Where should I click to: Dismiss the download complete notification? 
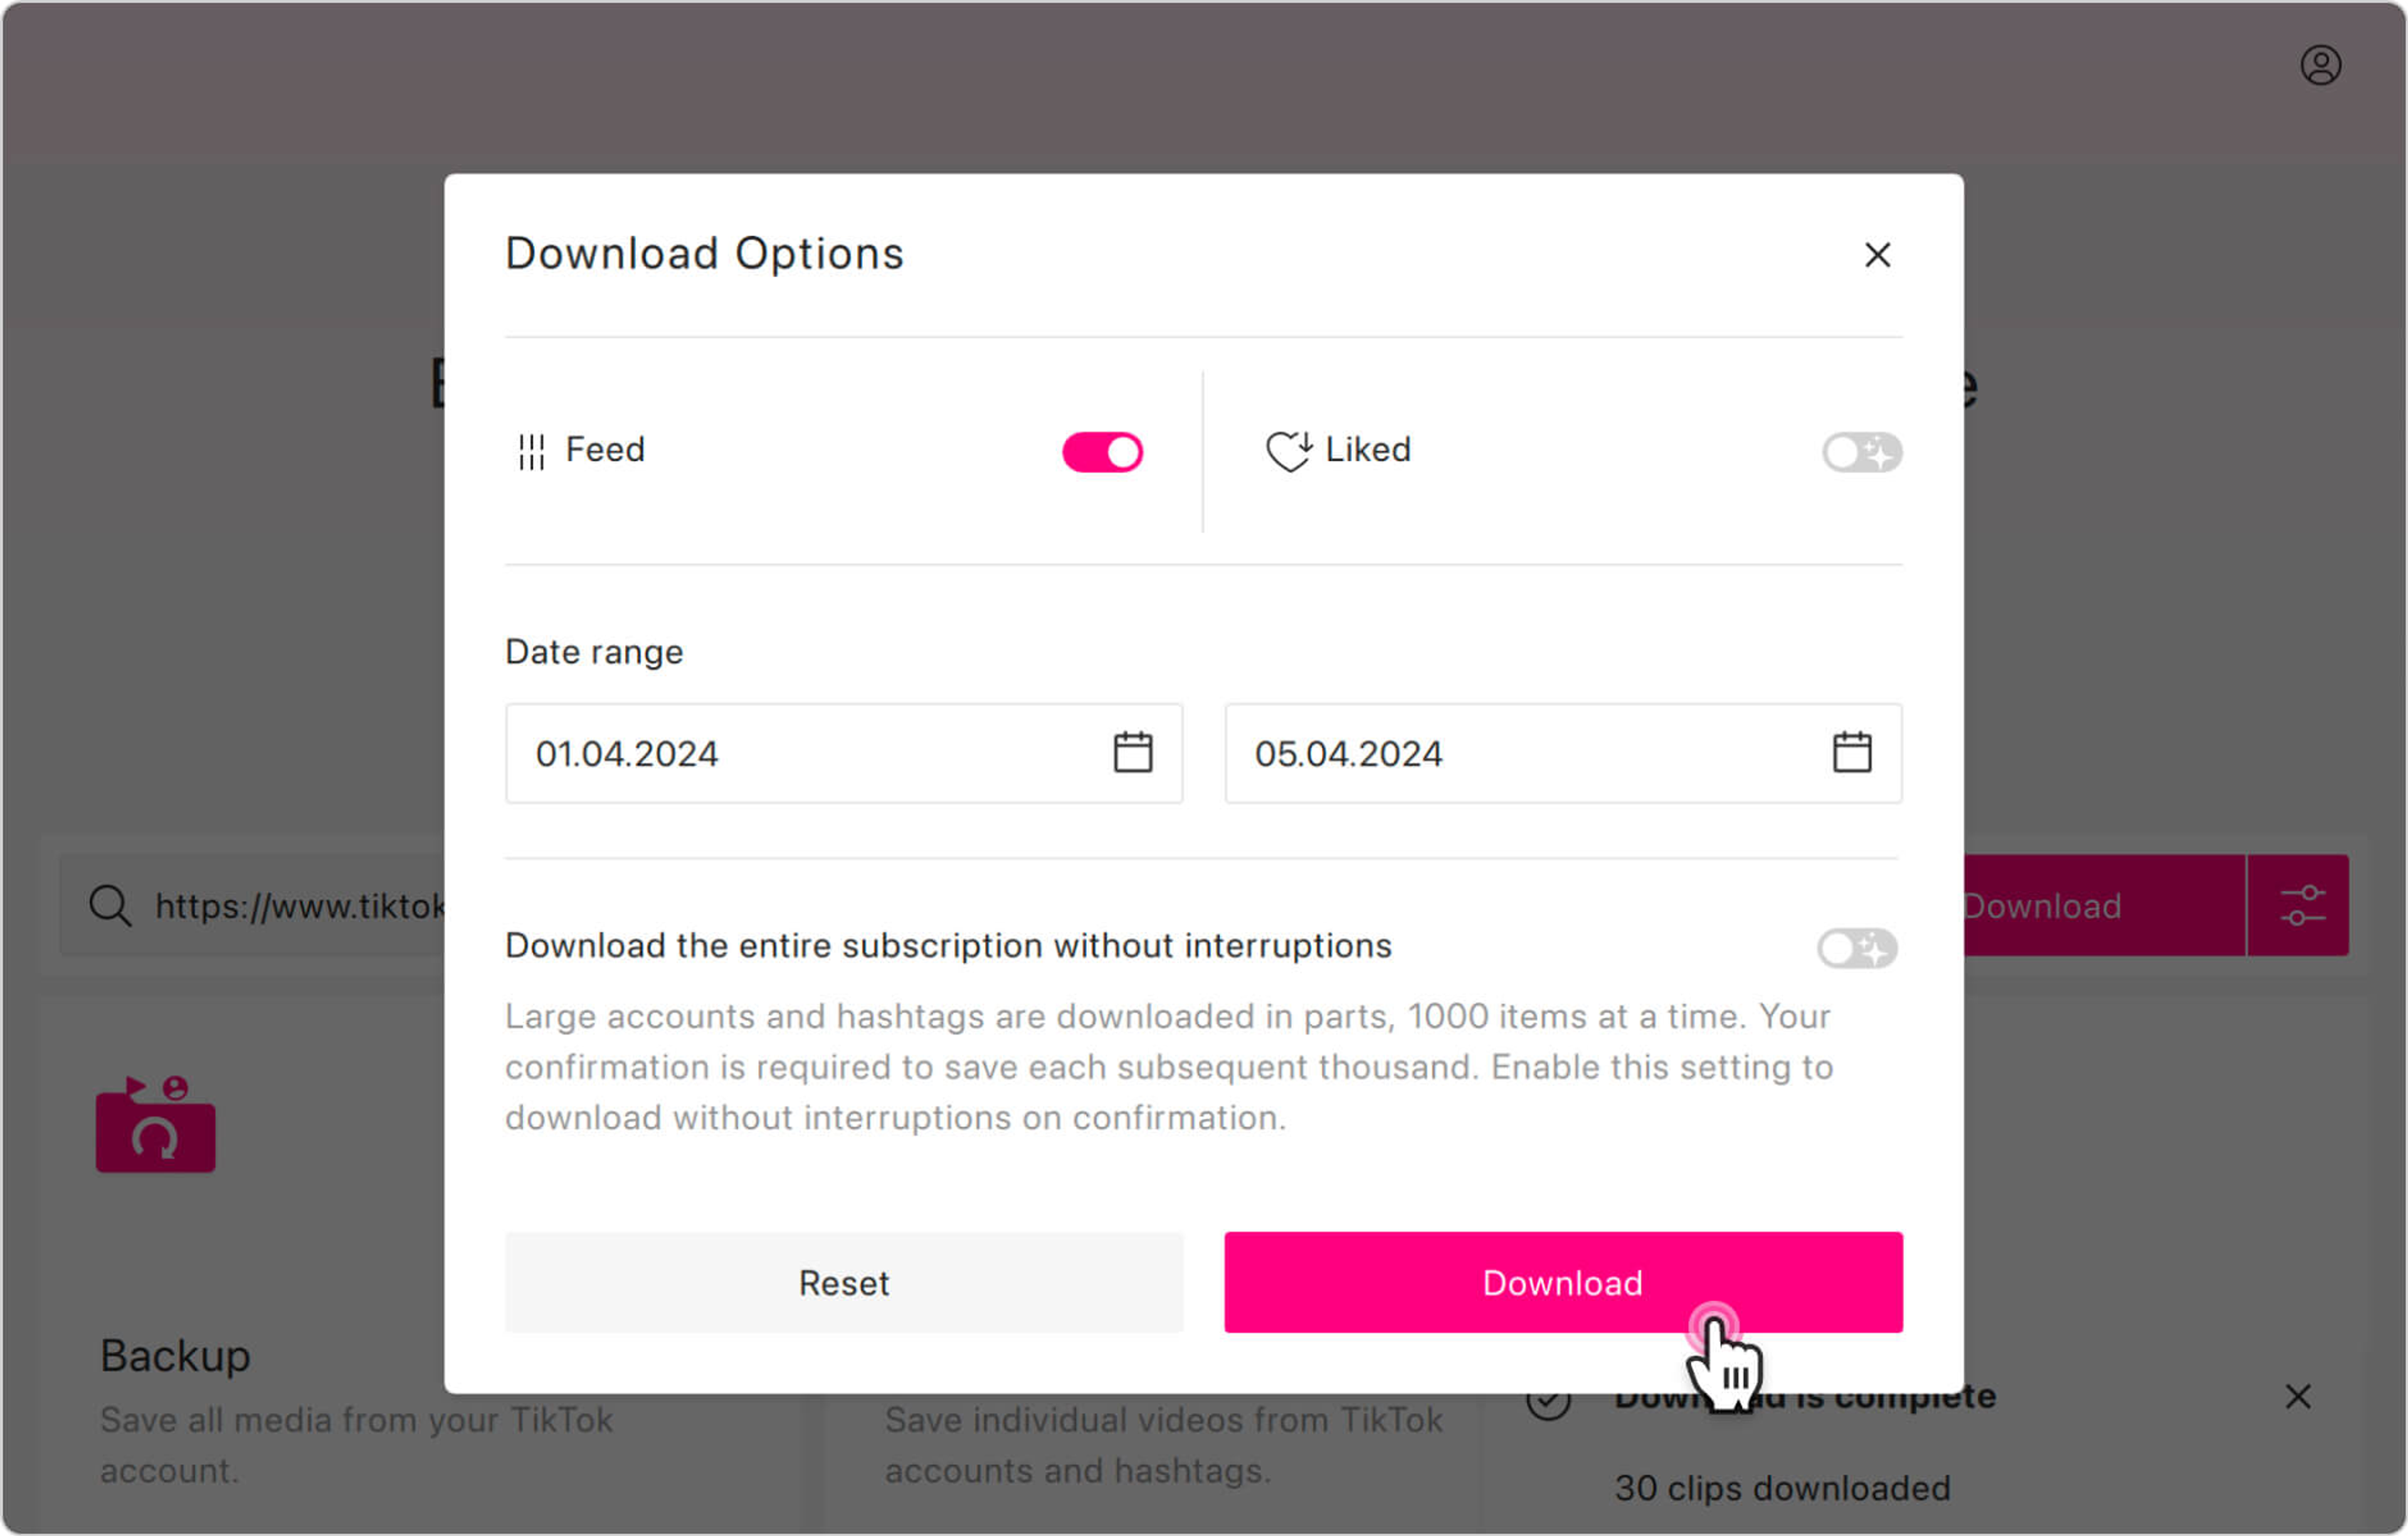(2297, 1396)
